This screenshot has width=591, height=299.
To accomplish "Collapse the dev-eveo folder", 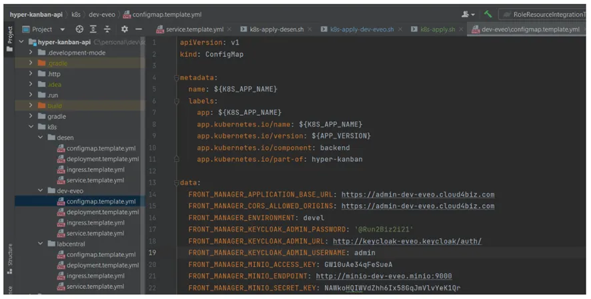I will [40, 190].
